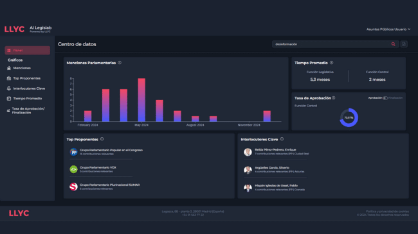The image size is (418, 234).
Task: Click the May 2024 tallest bar
Action: 141,100
